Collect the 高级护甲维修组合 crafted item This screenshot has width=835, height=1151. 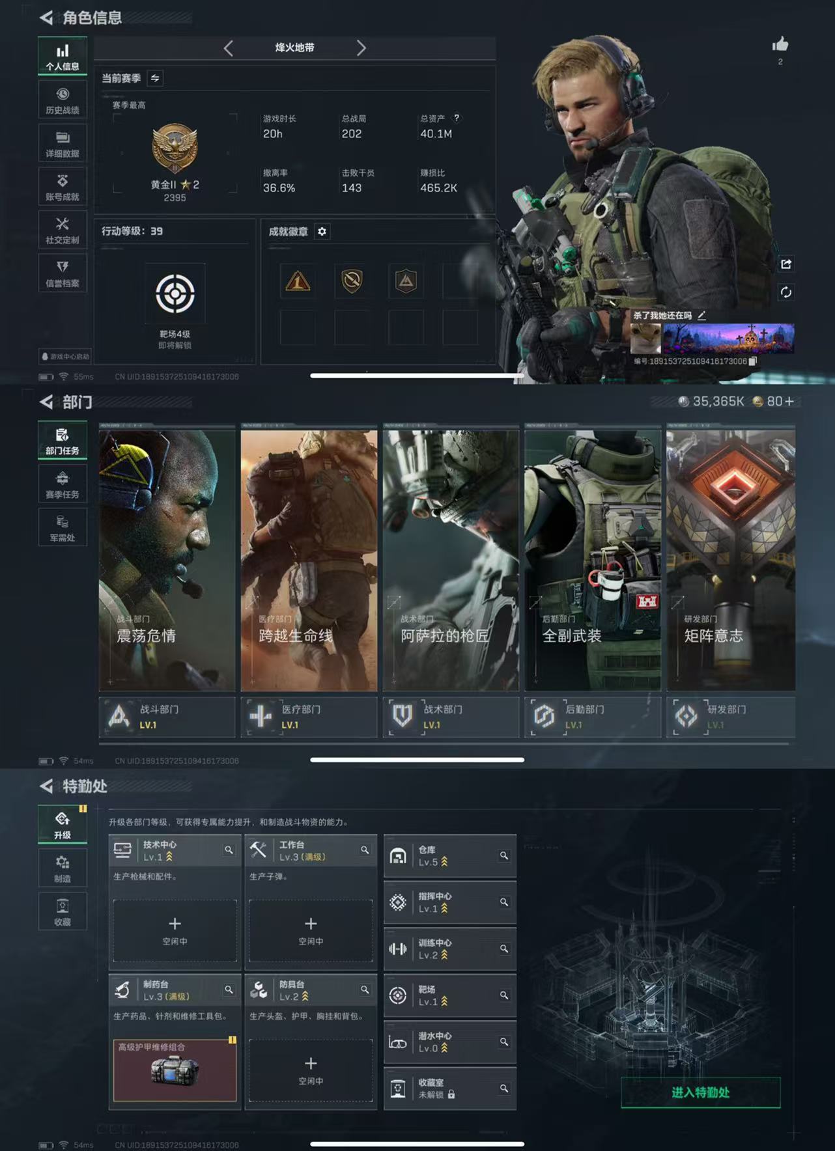pyautogui.click(x=175, y=1070)
